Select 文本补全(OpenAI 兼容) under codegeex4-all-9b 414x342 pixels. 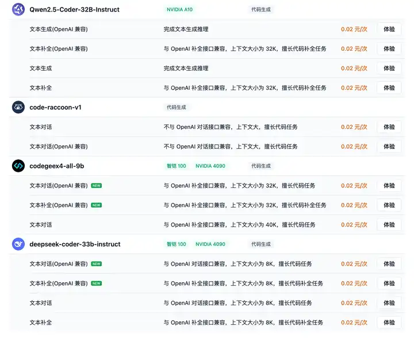pos(59,205)
